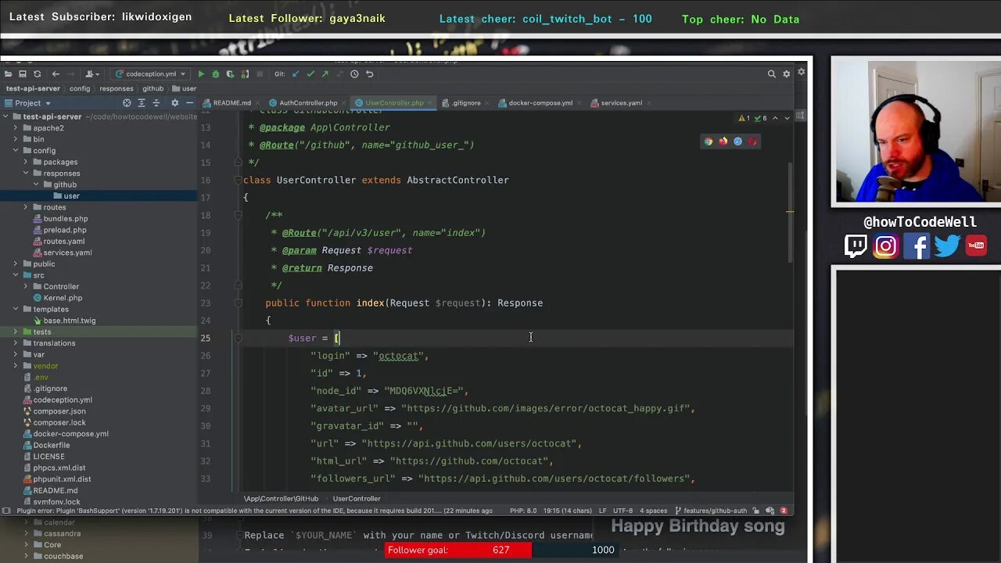The image size is (1001, 563).
Task: Show Git history clock icon
Action: (x=354, y=74)
